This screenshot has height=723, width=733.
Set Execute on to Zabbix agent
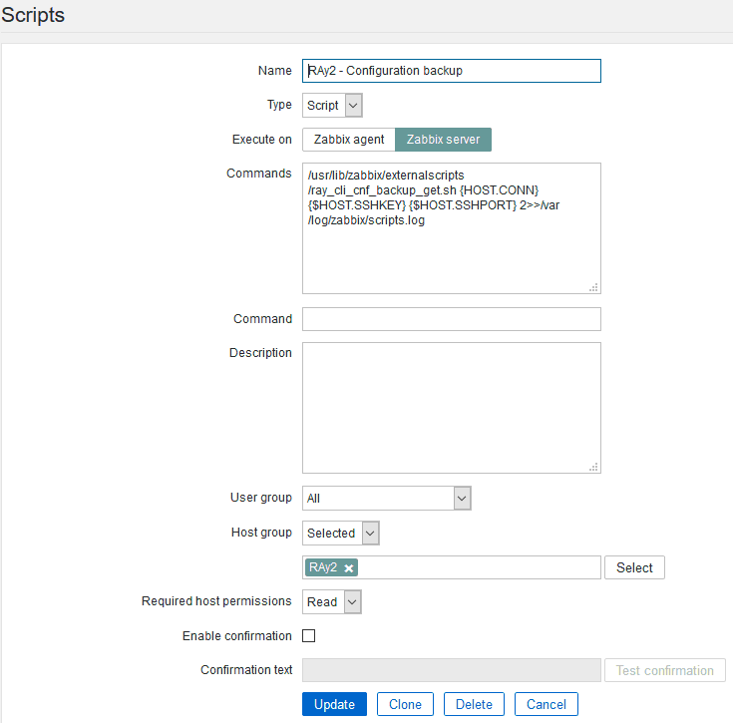click(x=349, y=140)
